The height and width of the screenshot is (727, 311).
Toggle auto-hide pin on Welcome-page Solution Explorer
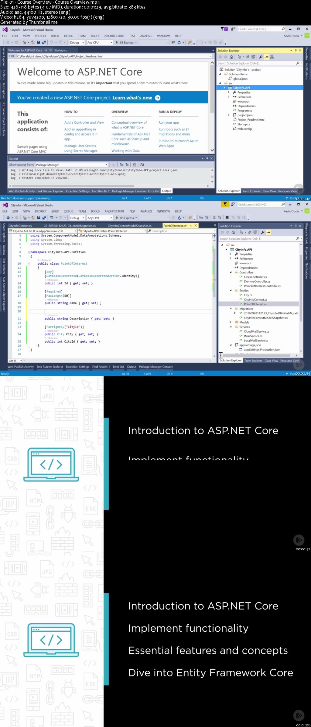coord(296,51)
